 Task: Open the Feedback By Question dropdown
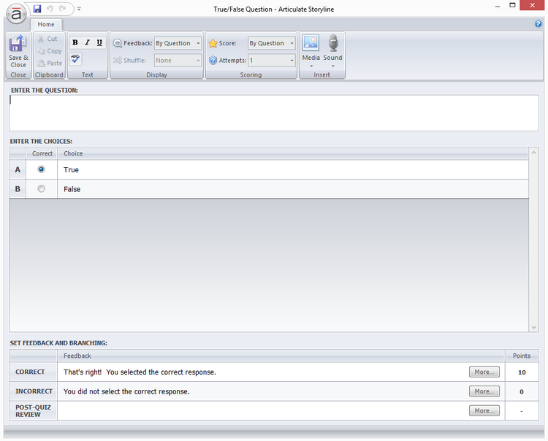coord(178,43)
